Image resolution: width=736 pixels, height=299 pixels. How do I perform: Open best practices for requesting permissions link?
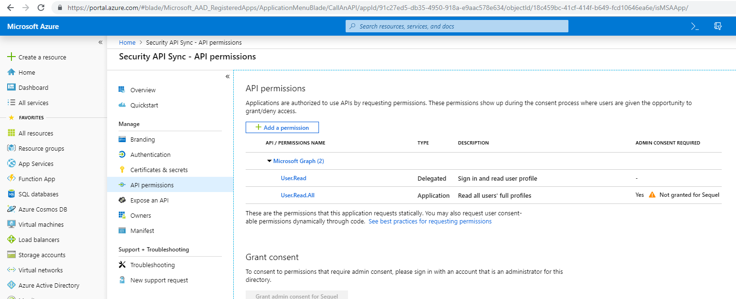point(430,222)
